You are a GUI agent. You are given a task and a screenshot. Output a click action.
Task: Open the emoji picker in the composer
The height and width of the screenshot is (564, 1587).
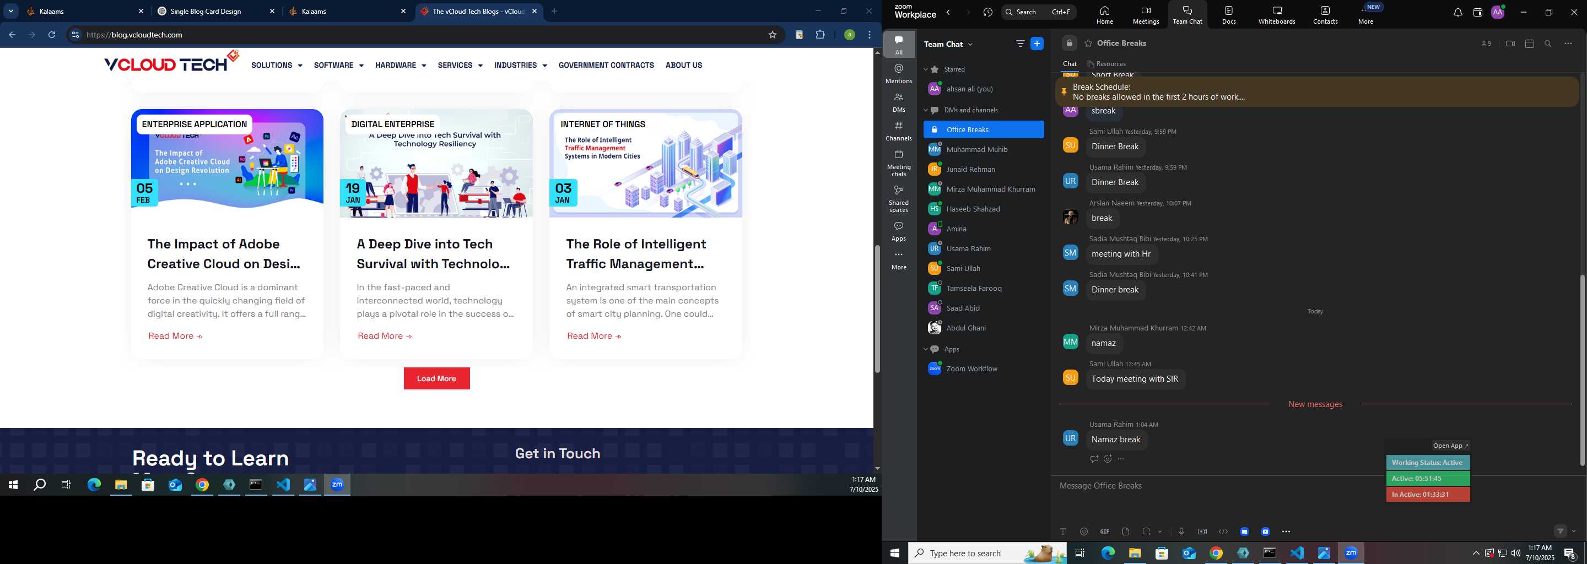pos(1084,532)
